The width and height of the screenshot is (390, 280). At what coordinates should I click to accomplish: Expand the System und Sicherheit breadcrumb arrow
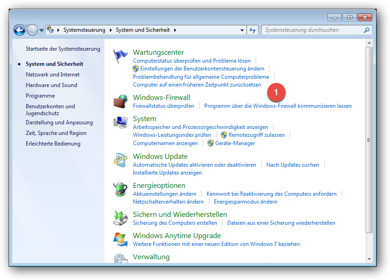pyautogui.click(x=175, y=30)
